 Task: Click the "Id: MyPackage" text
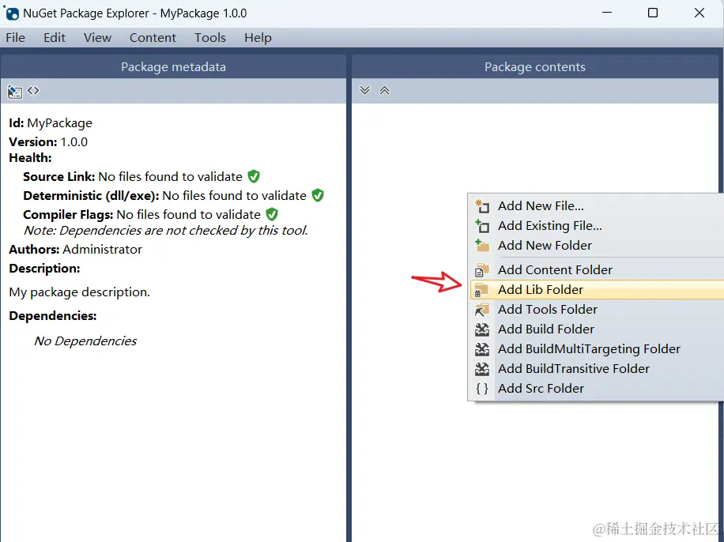(51, 123)
